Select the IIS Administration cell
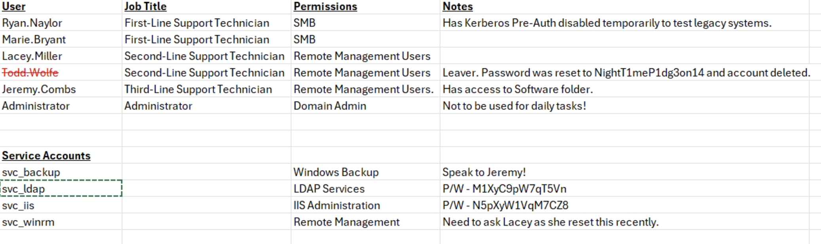Viewport: 821px width, 244px height. pos(336,206)
